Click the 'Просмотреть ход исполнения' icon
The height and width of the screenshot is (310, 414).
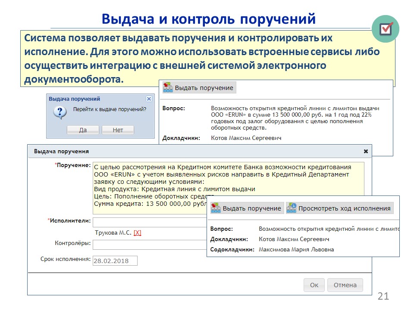(x=292, y=208)
